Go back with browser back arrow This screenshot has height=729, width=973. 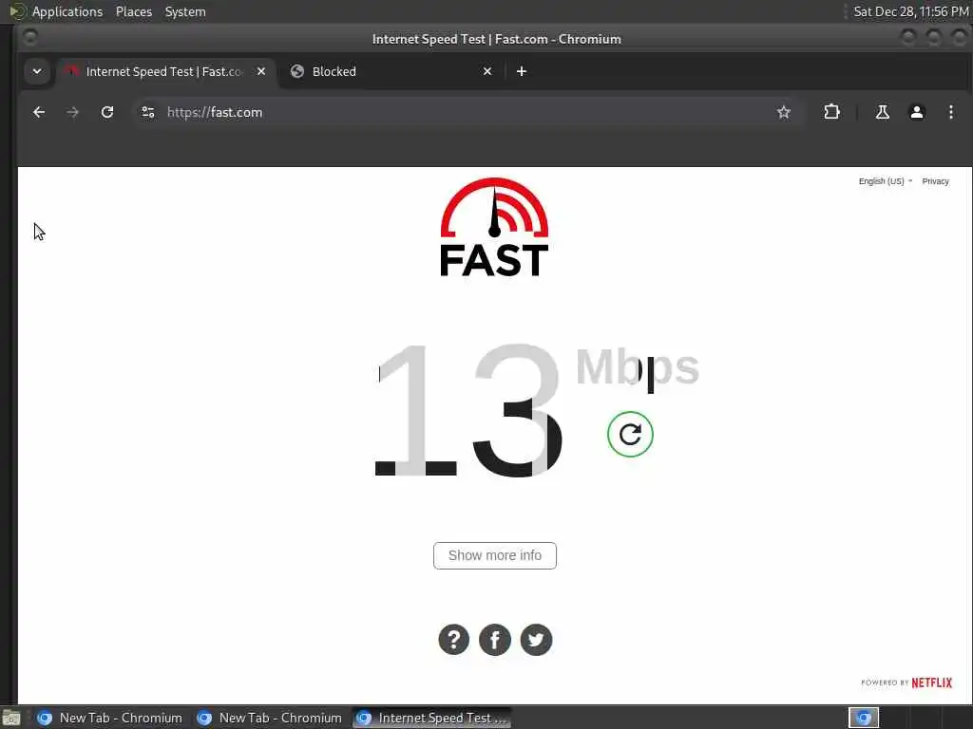coord(38,112)
